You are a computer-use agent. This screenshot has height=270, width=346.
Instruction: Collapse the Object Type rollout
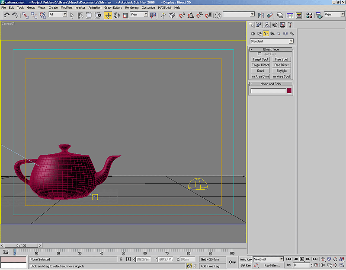tap(271, 49)
